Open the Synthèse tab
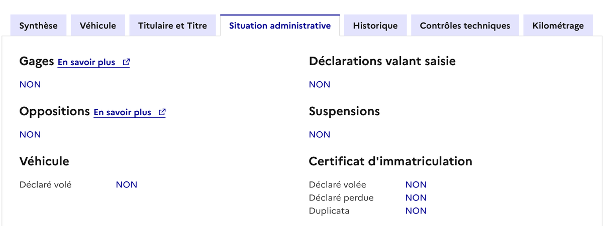 coord(38,26)
